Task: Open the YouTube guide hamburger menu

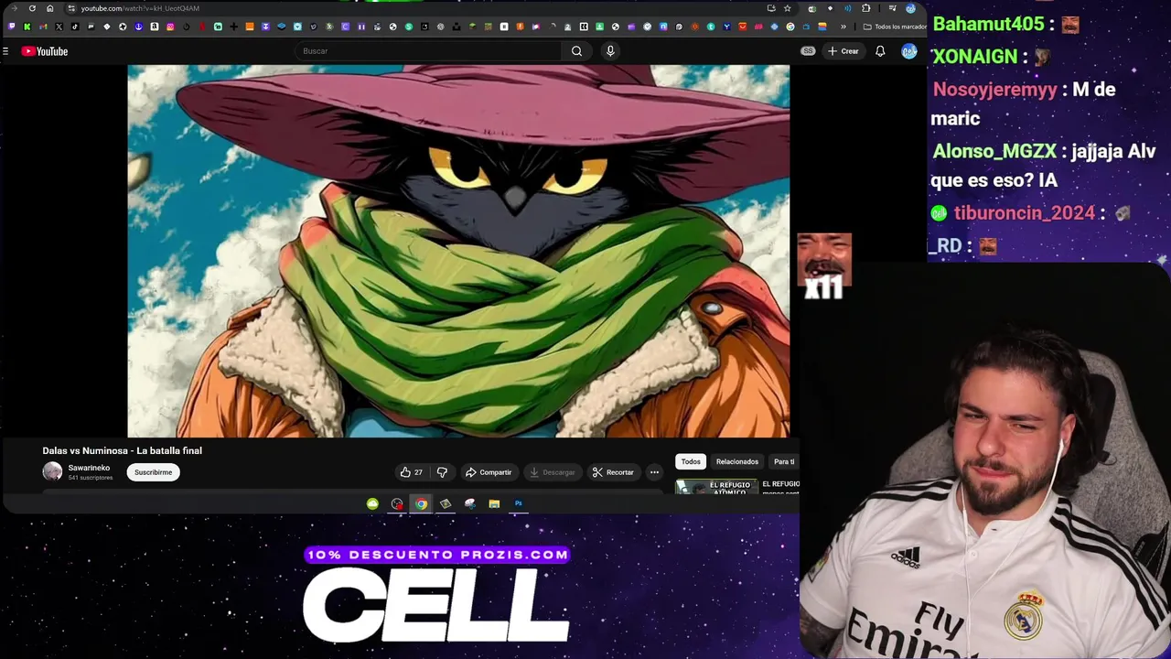Action: coord(5,51)
